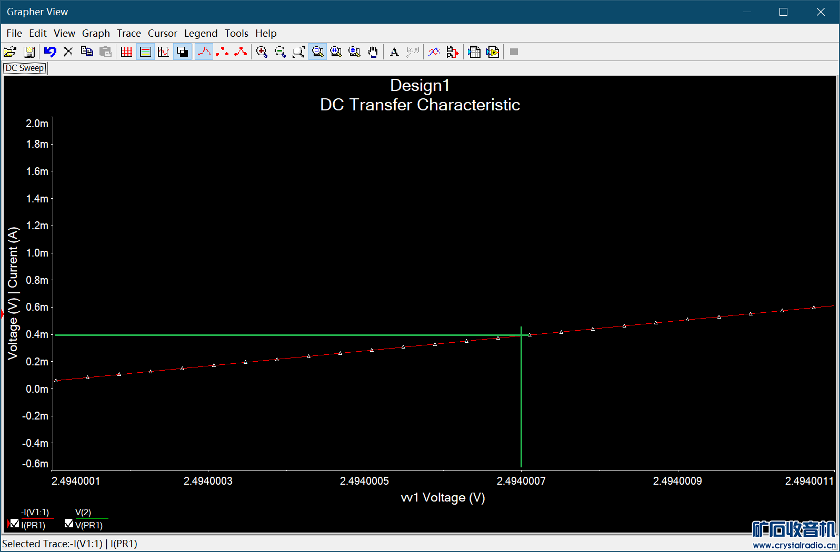Viewport: 840px width, 552px height.
Task: Click the add text 'A' icon
Action: point(394,52)
